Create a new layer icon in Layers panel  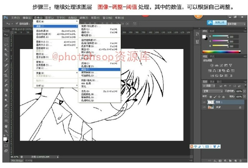(x=235, y=161)
